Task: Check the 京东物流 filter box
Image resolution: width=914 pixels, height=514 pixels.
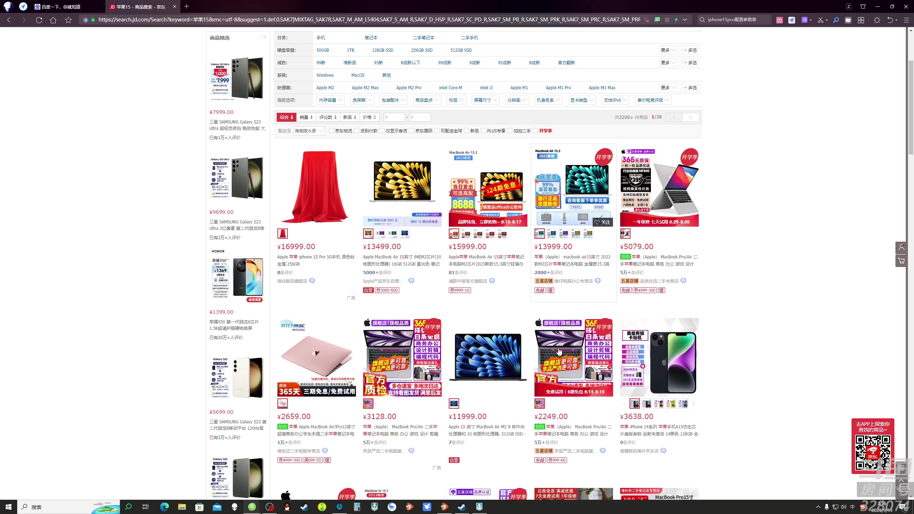Action: click(331, 131)
